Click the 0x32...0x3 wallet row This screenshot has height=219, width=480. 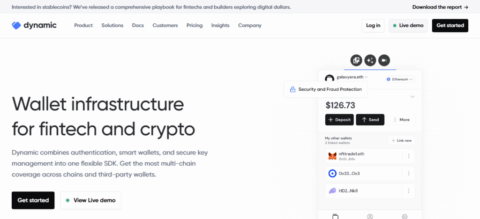pos(361,174)
